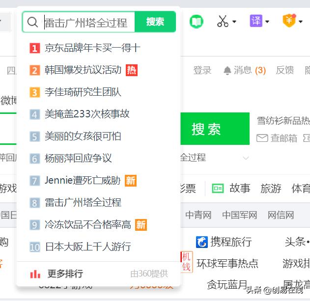Click the magnifier icon in search box
The image size is (310, 301).
[32, 22]
